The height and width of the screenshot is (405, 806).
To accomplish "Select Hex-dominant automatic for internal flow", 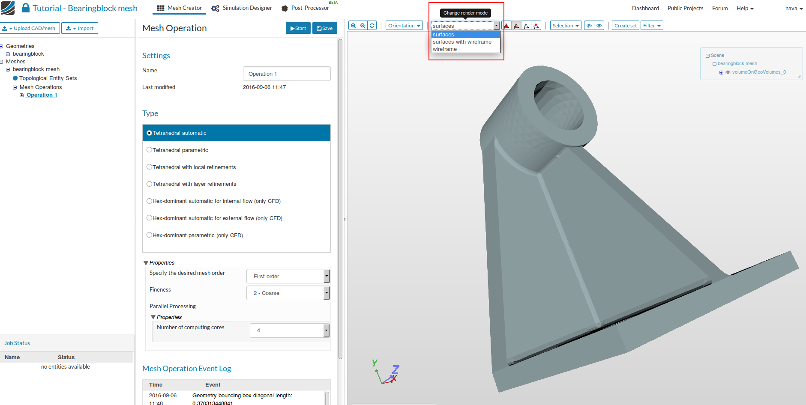I will 149,201.
